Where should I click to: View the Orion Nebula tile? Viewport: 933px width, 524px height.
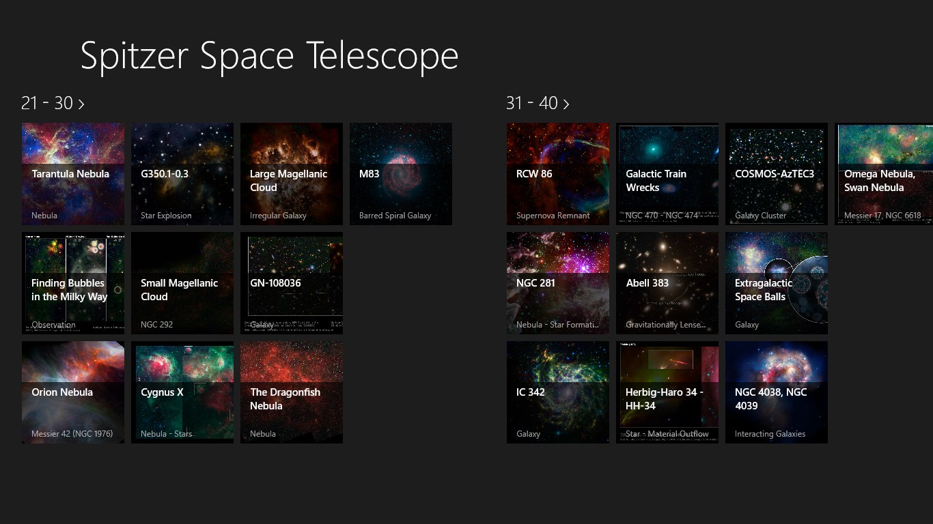tap(73, 392)
